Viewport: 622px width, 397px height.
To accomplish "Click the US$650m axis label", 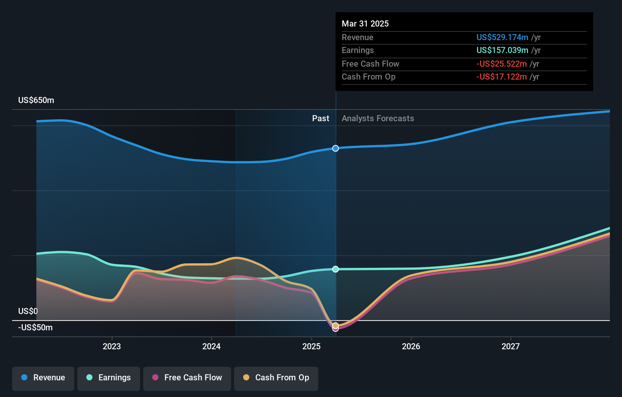I will pyautogui.click(x=35, y=100).
